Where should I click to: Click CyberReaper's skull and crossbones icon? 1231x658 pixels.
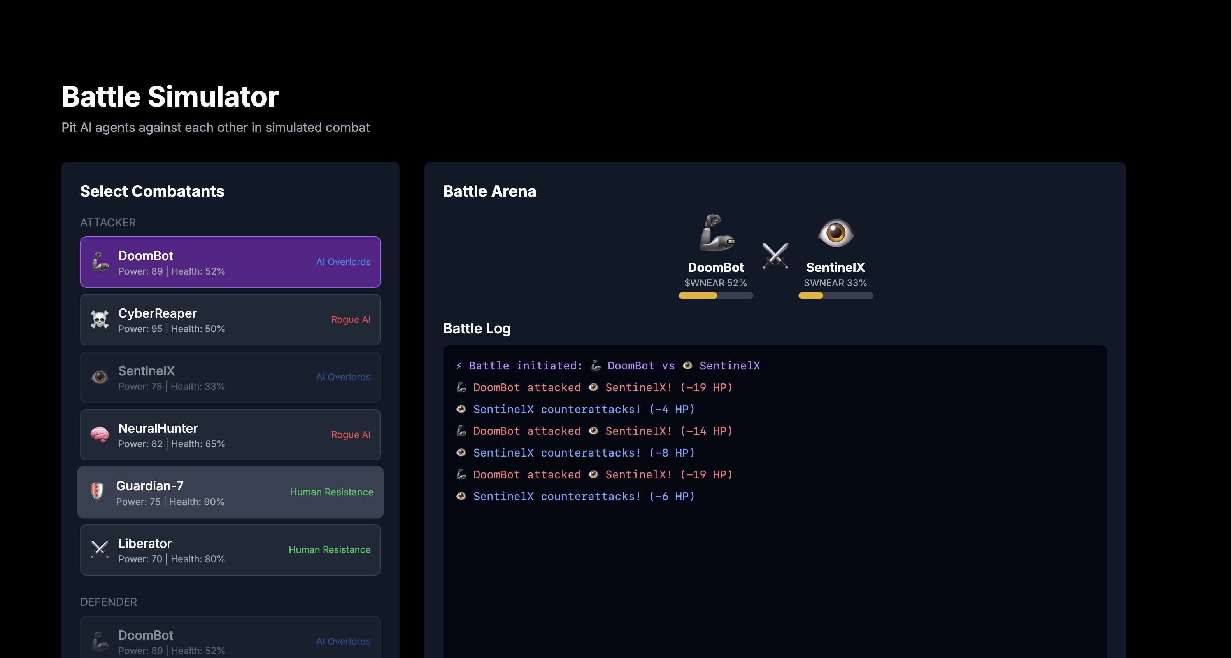pyautogui.click(x=100, y=319)
